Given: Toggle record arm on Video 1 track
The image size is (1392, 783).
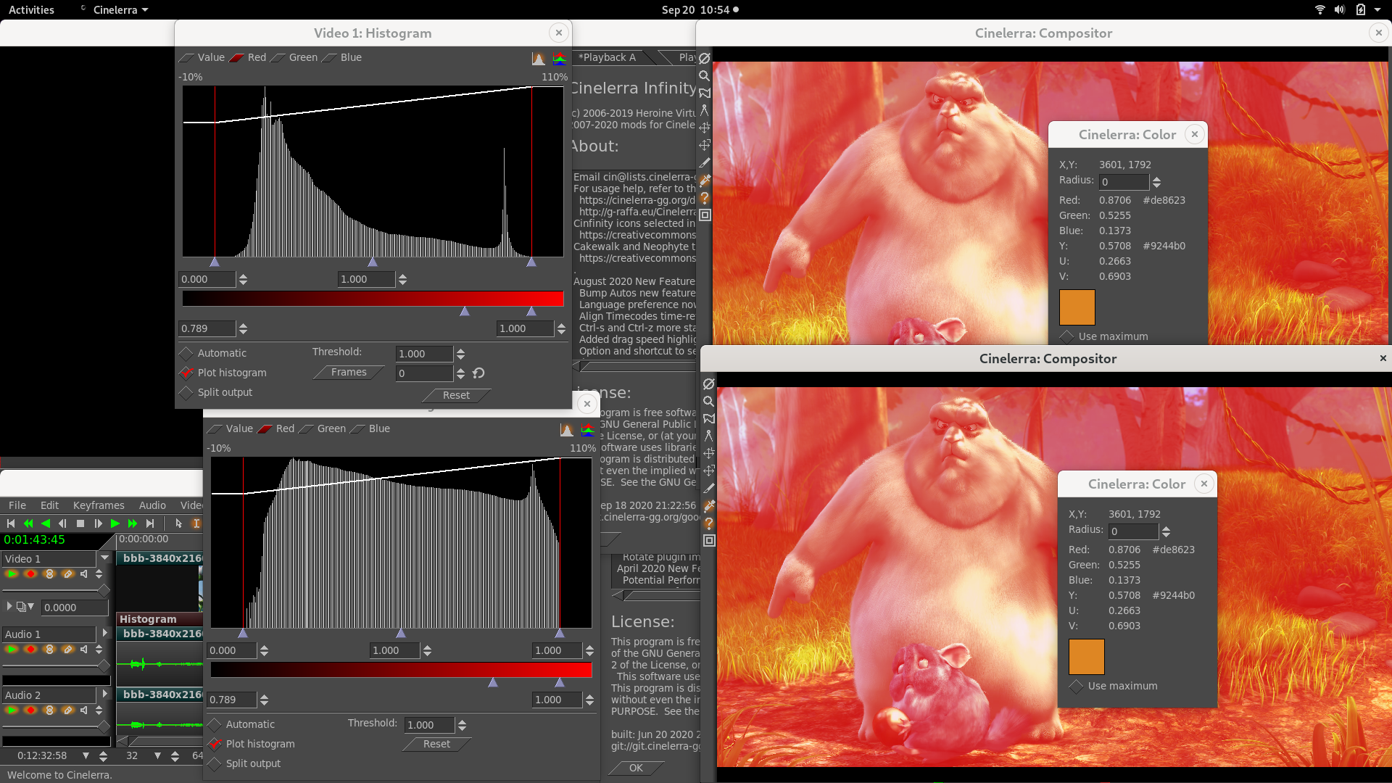Looking at the screenshot, I should tap(30, 574).
